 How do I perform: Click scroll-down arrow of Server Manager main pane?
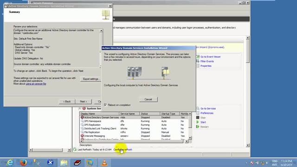(247, 145)
